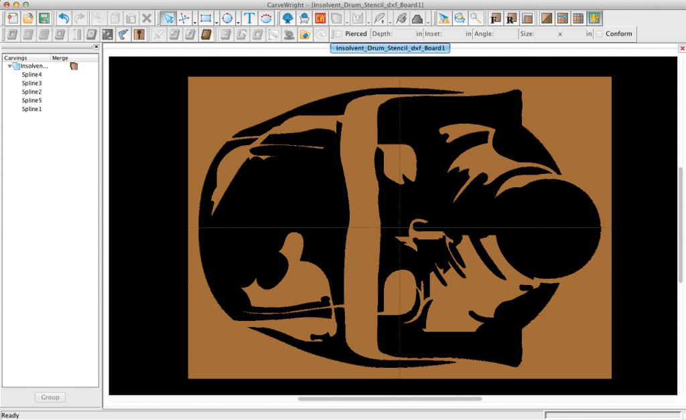Select the Insolvent_Drum_Stencil_dxf_Board1 tab

(390, 48)
